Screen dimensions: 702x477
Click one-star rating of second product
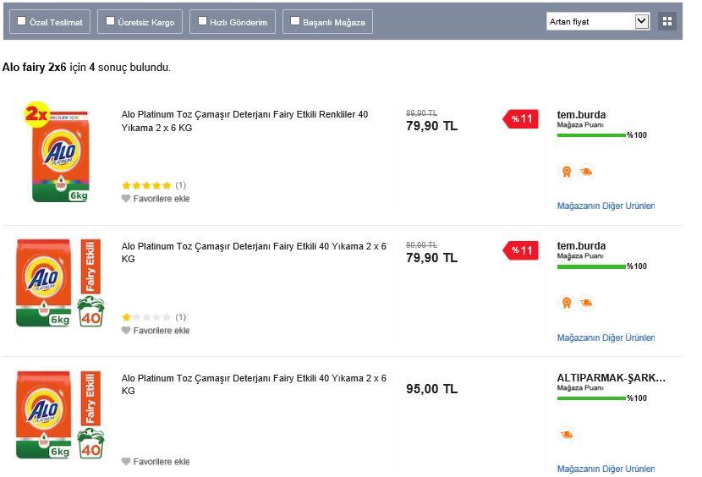146,317
